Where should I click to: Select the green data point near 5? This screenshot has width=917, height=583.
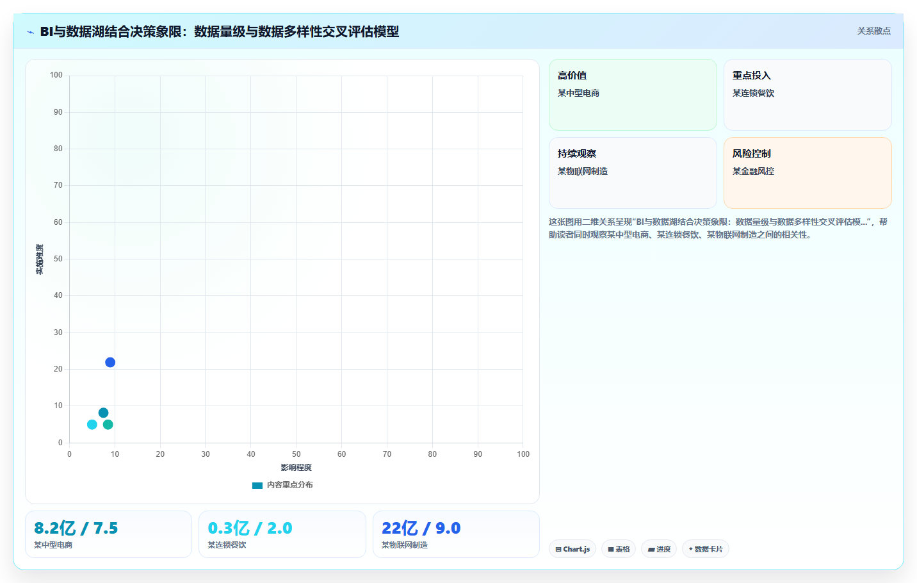108,425
